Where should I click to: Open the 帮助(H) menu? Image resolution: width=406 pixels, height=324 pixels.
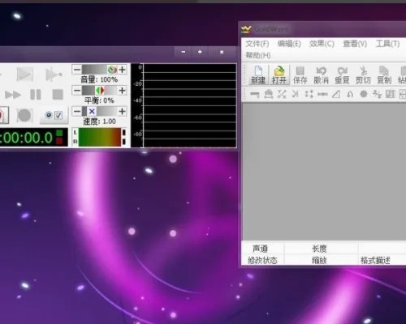(258, 55)
